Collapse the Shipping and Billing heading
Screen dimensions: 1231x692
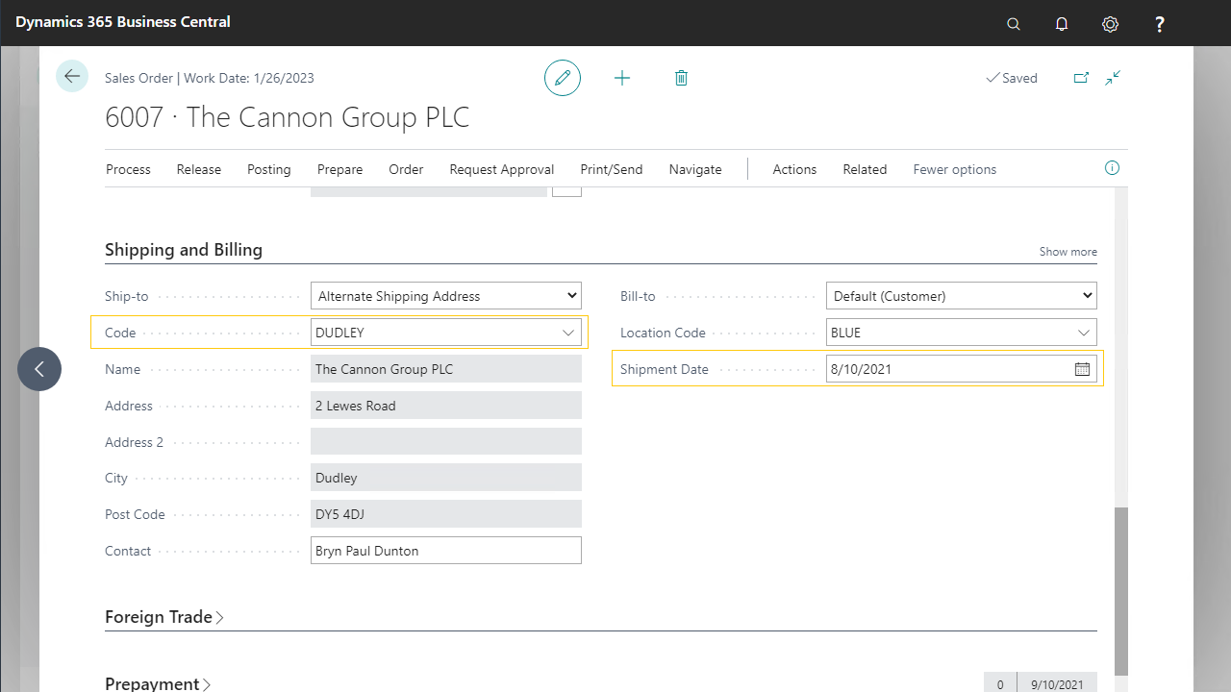click(x=184, y=250)
